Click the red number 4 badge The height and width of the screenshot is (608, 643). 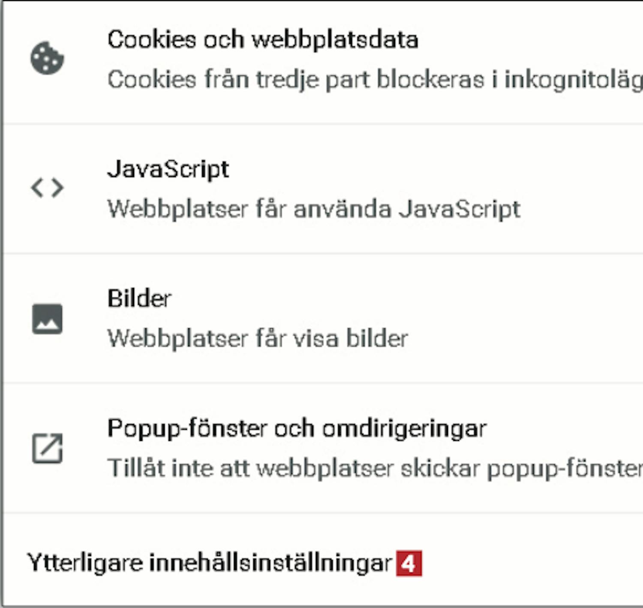pyautogui.click(x=409, y=563)
